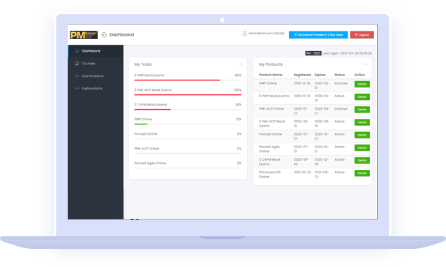
Task: Open Details for Primavera P6 Online
Action: pyautogui.click(x=362, y=173)
